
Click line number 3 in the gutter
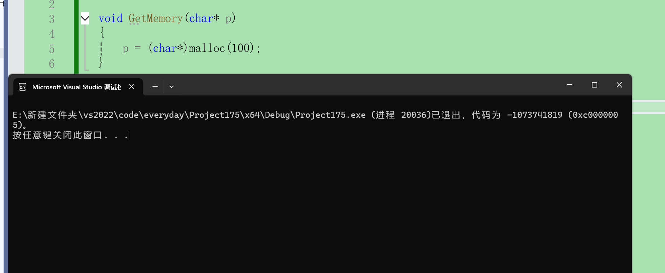[x=52, y=19]
